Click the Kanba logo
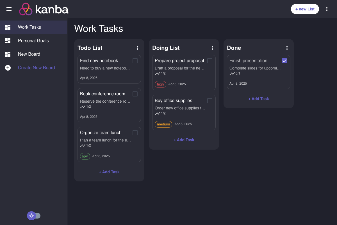This screenshot has height=225, width=337. pos(44,9)
